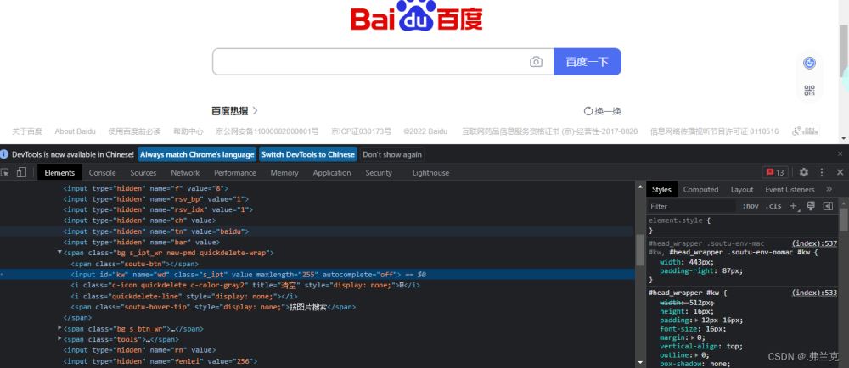Close DevTools with the X icon
The height and width of the screenshot is (368, 849).
841,172
